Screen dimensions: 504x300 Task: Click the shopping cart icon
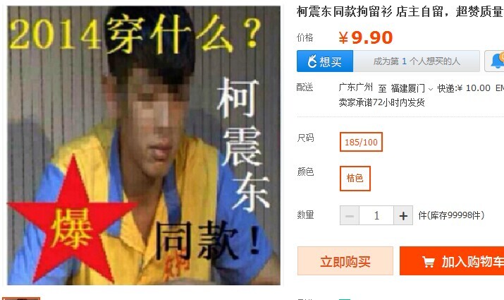click(428, 262)
